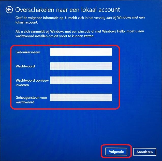
Task: Continue with the Volgende button
Action: [116, 152]
